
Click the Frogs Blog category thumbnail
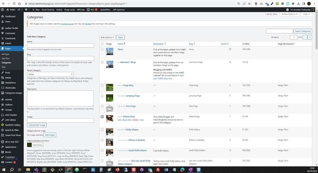(x=109, y=87)
